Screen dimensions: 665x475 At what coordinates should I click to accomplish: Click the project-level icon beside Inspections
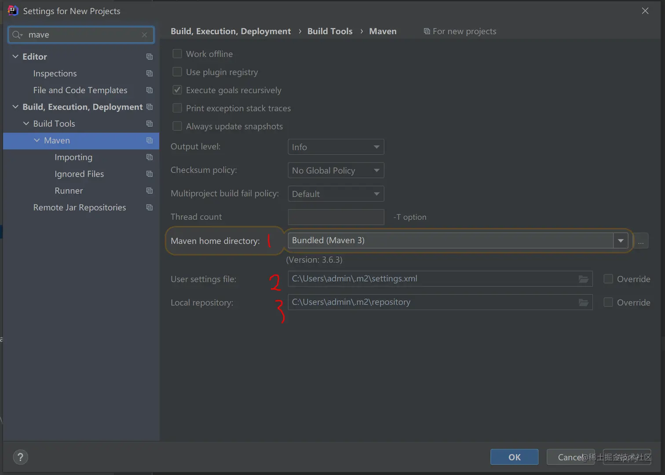150,73
